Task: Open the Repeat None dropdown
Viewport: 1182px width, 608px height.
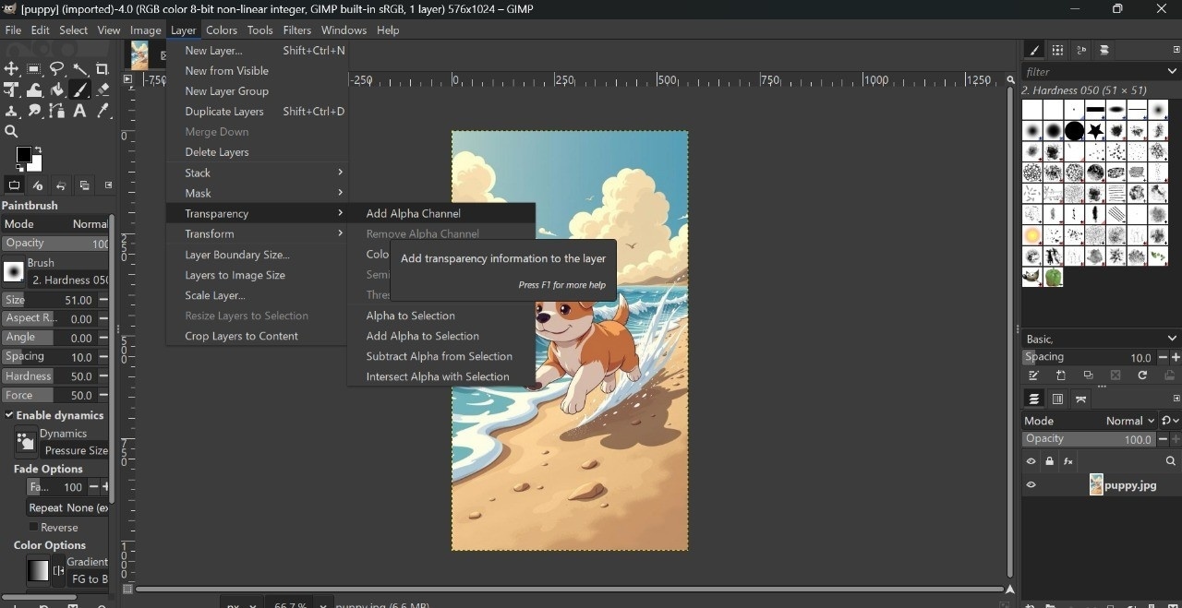Action: click(67, 507)
